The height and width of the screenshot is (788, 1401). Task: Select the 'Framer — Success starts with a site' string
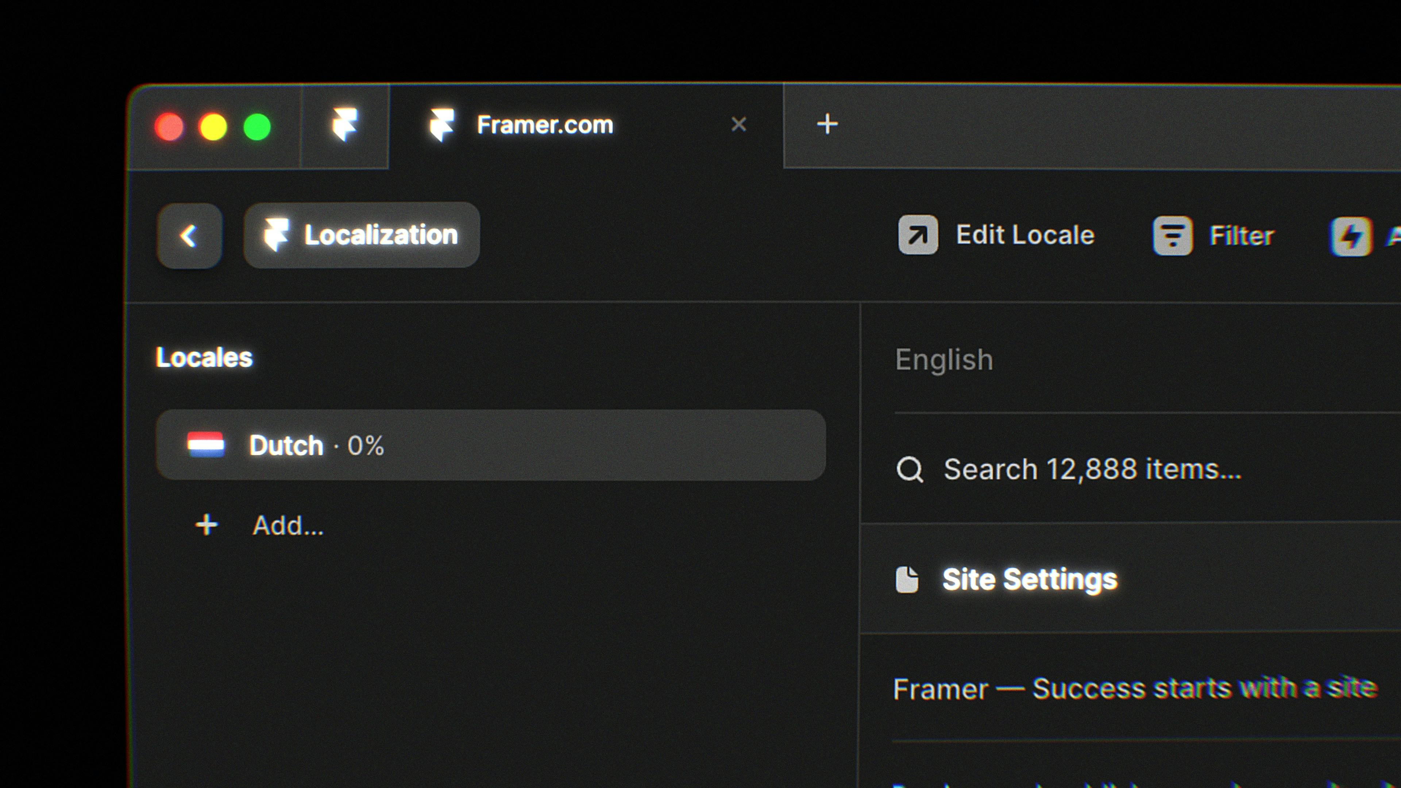(x=1136, y=688)
